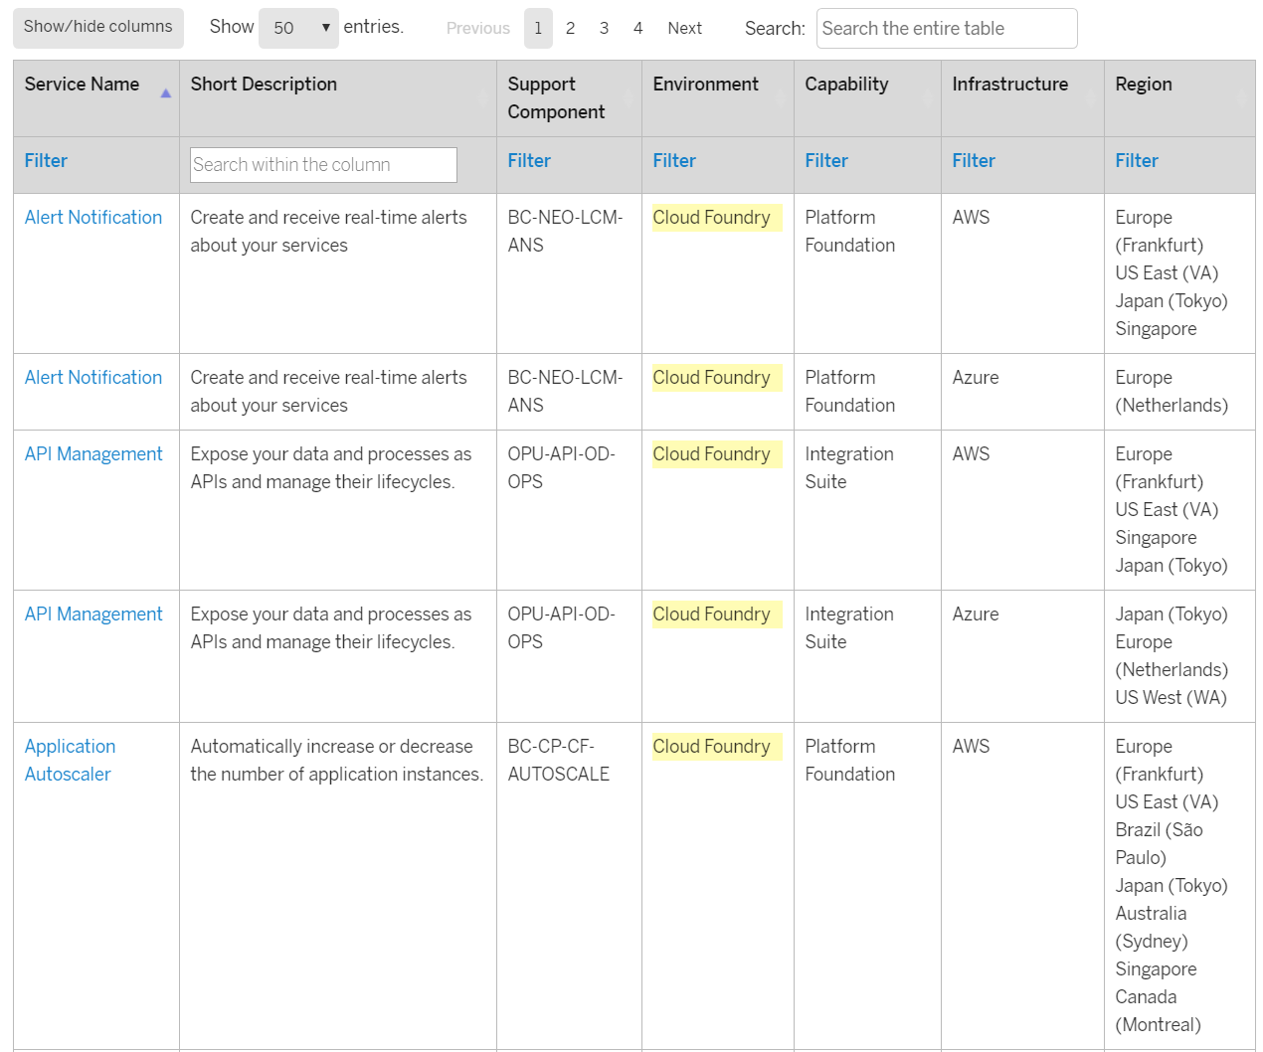Sort by the Infrastructure column header
This screenshot has height=1052, width=1263.
pyautogui.click(x=1022, y=98)
